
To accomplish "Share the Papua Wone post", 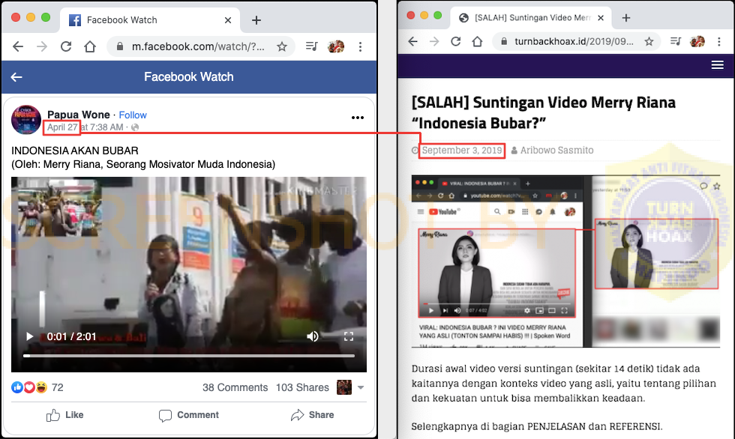I will [x=312, y=415].
